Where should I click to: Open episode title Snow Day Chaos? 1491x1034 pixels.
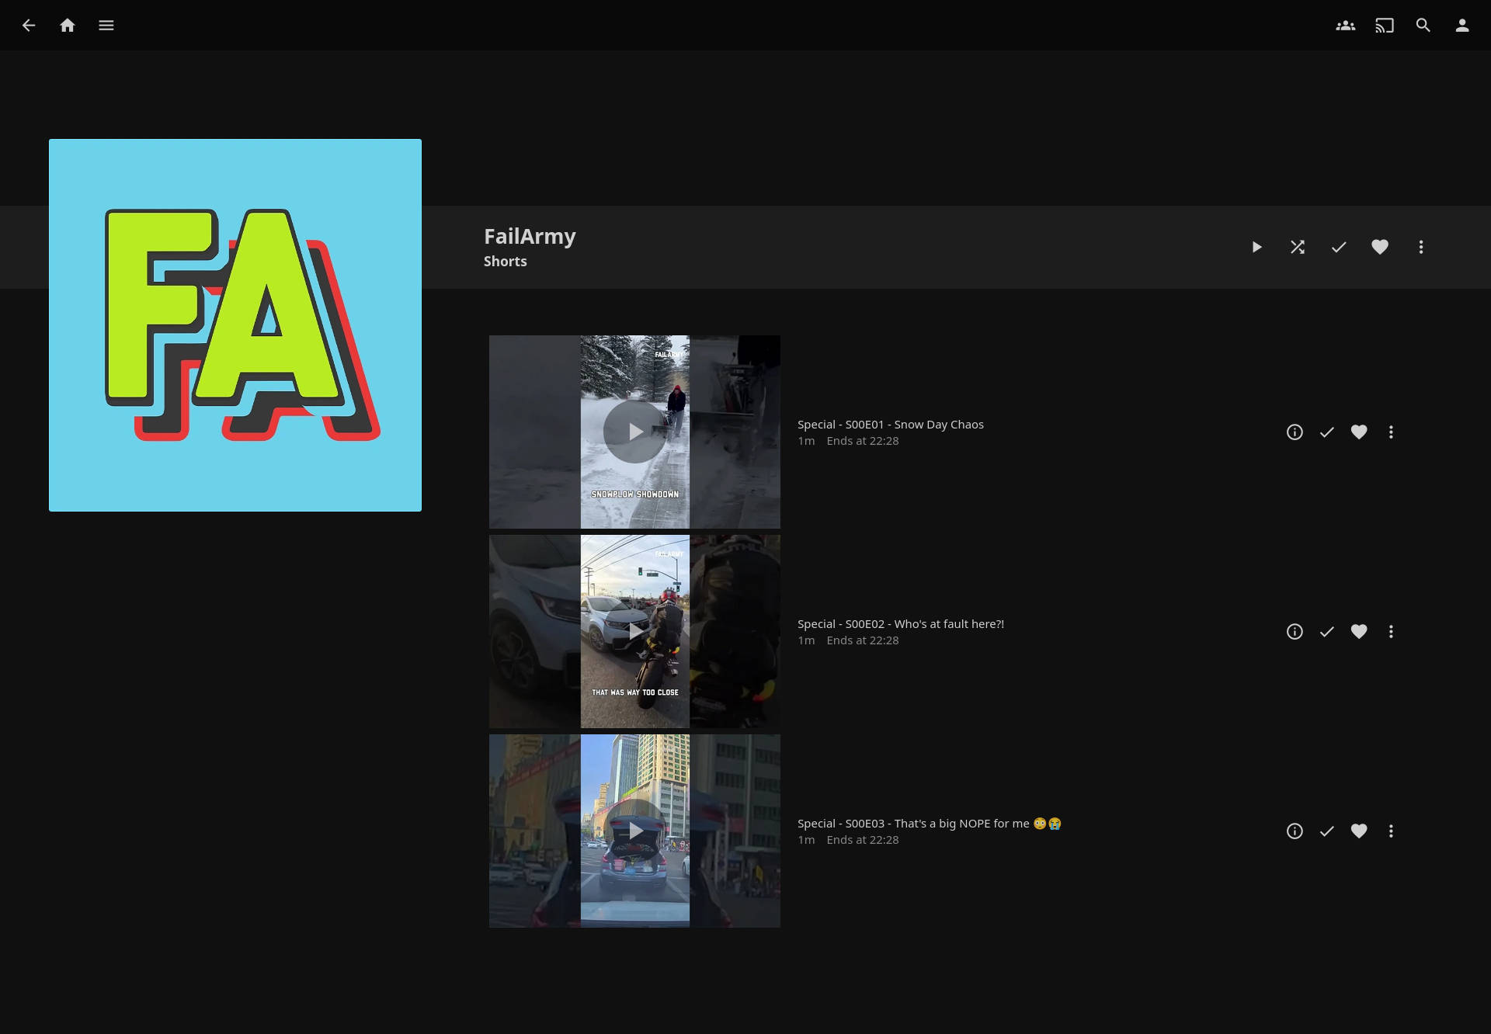tap(890, 425)
